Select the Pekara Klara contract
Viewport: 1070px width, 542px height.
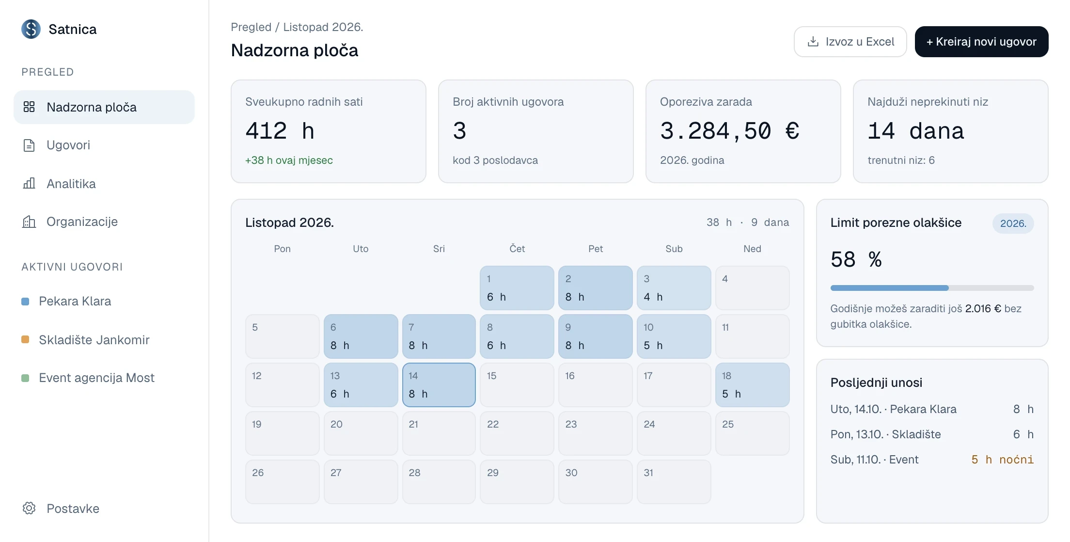tap(104, 302)
